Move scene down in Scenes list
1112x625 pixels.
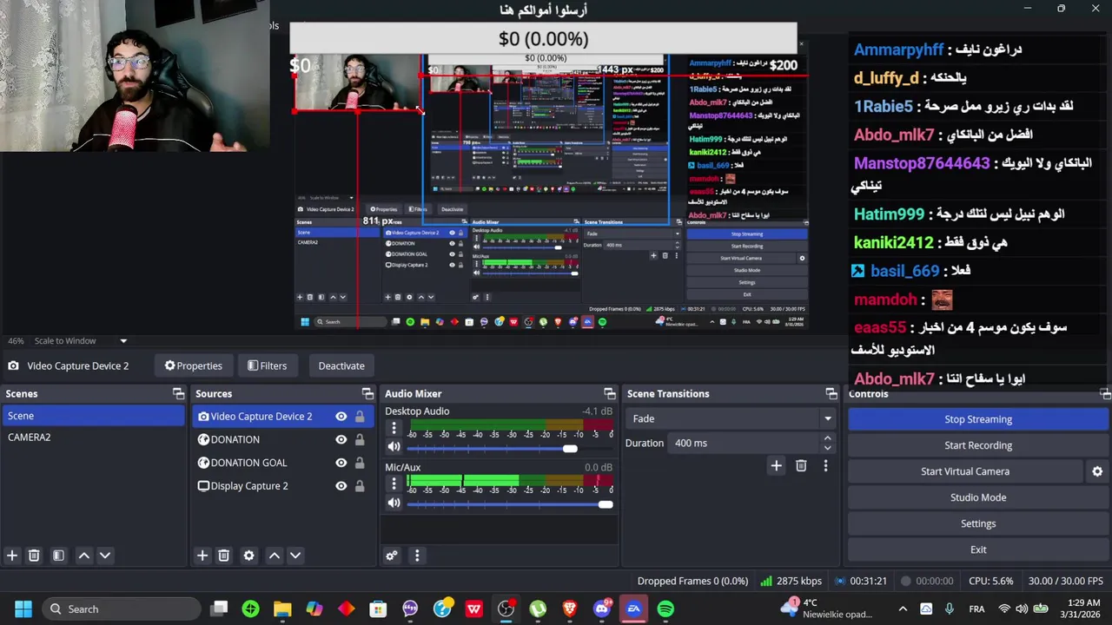[x=105, y=556]
